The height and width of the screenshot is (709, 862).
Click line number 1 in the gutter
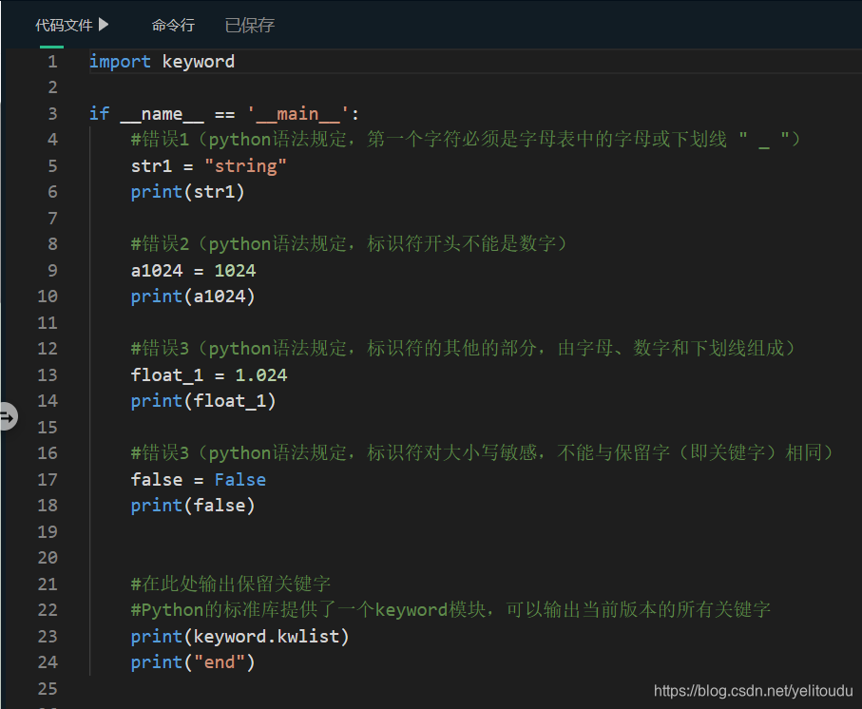point(52,62)
